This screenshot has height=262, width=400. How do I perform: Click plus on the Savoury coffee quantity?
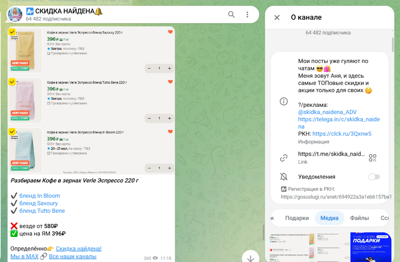point(169,68)
